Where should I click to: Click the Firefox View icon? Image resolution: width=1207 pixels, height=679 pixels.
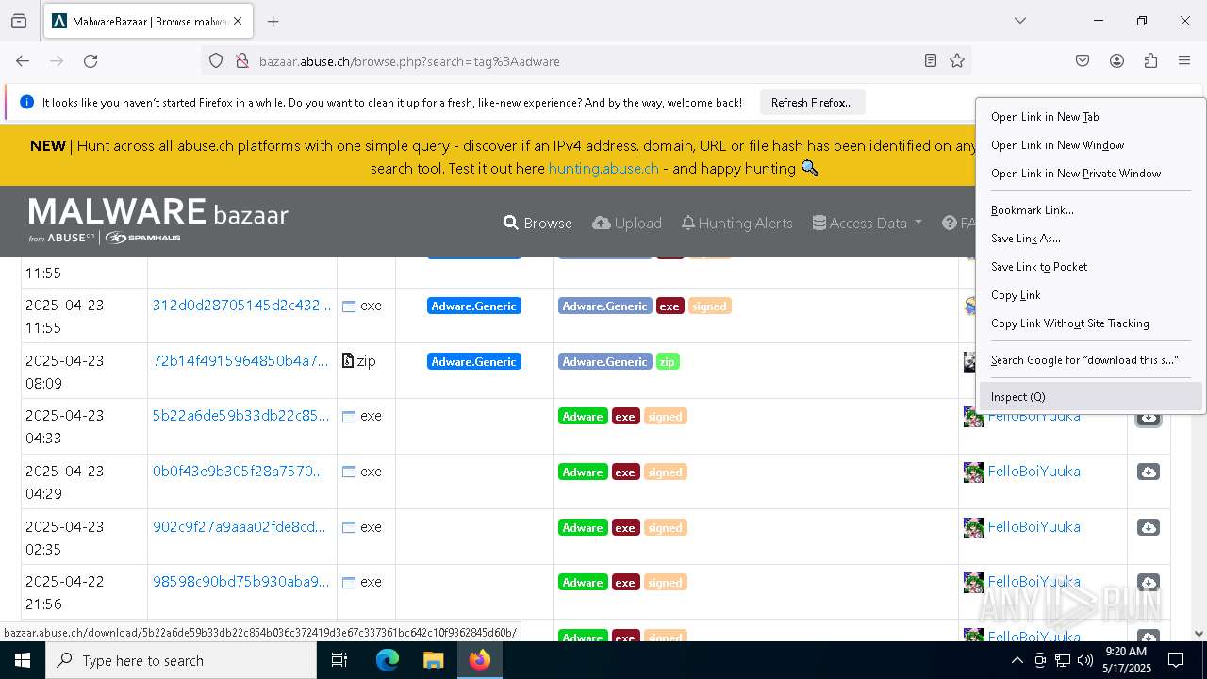click(x=19, y=21)
